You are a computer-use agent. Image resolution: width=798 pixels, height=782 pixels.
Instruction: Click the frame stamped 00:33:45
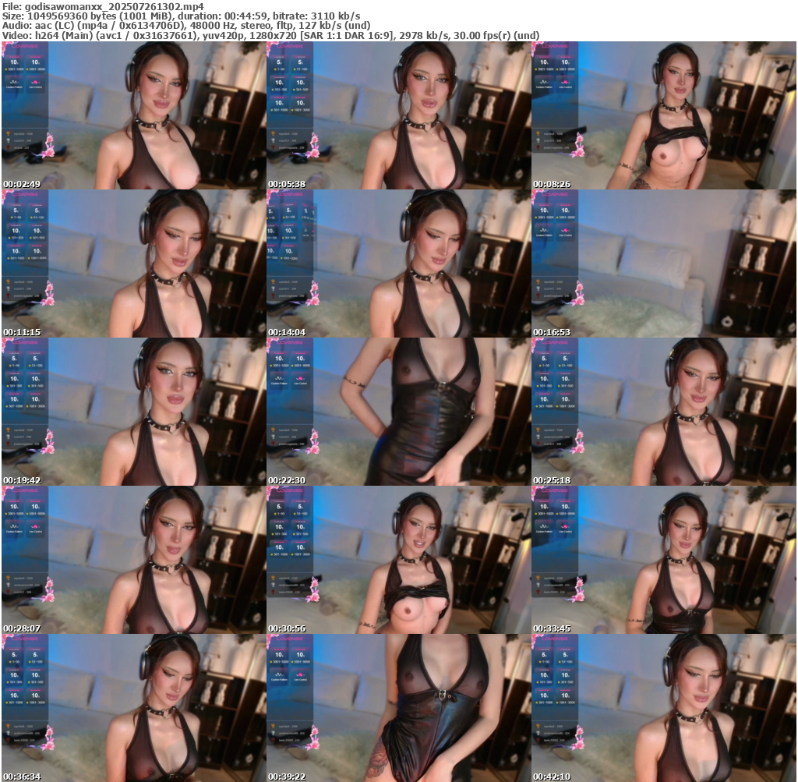[x=663, y=560]
